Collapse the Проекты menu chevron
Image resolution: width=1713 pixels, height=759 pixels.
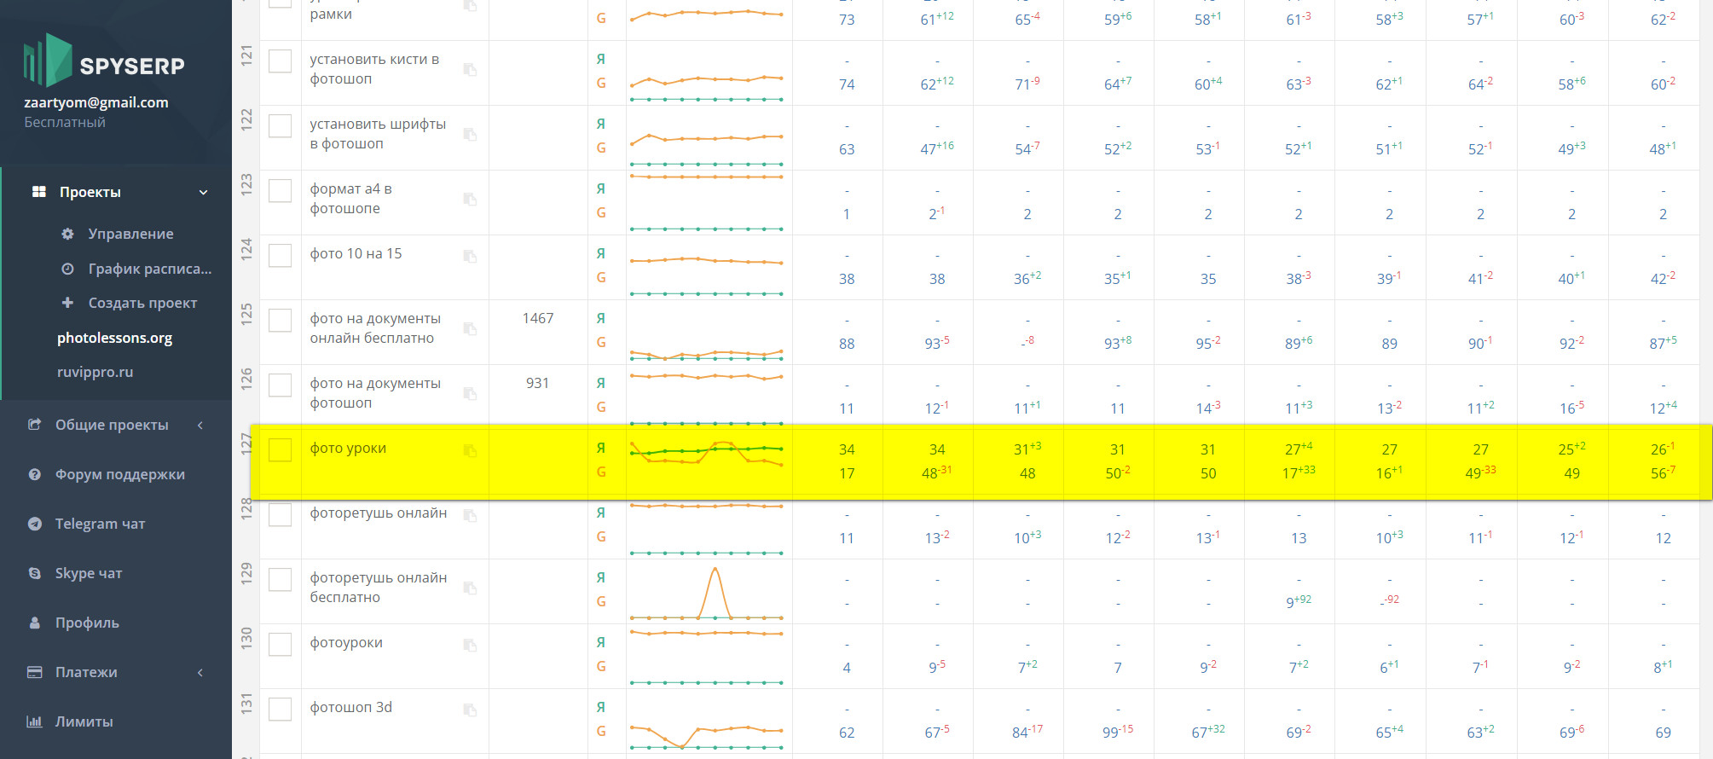tap(203, 193)
